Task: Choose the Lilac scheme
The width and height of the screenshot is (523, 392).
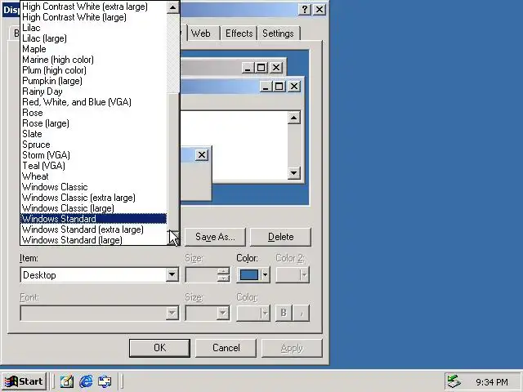Action: click(x=93, y=28)
